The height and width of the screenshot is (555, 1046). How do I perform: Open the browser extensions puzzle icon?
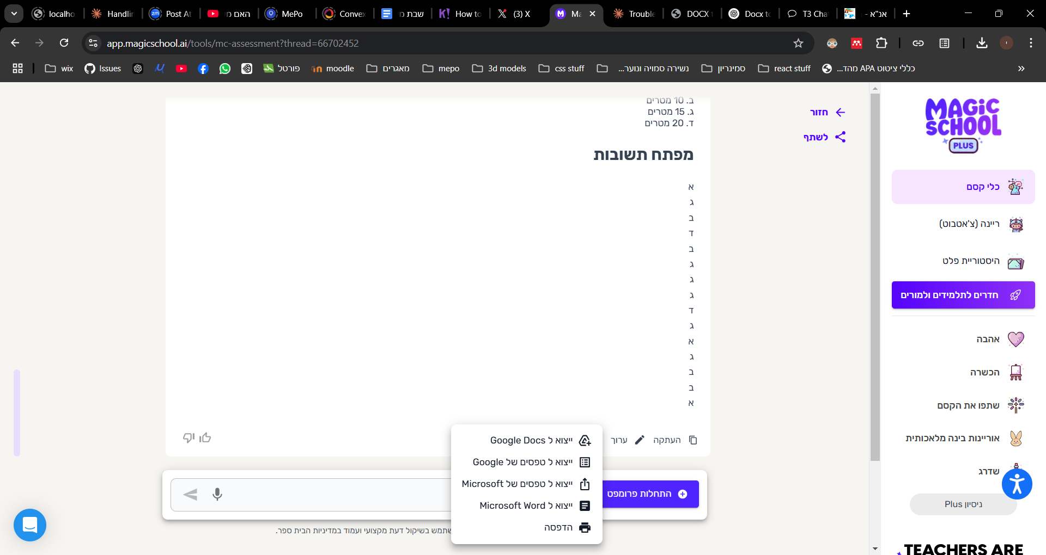881,43
